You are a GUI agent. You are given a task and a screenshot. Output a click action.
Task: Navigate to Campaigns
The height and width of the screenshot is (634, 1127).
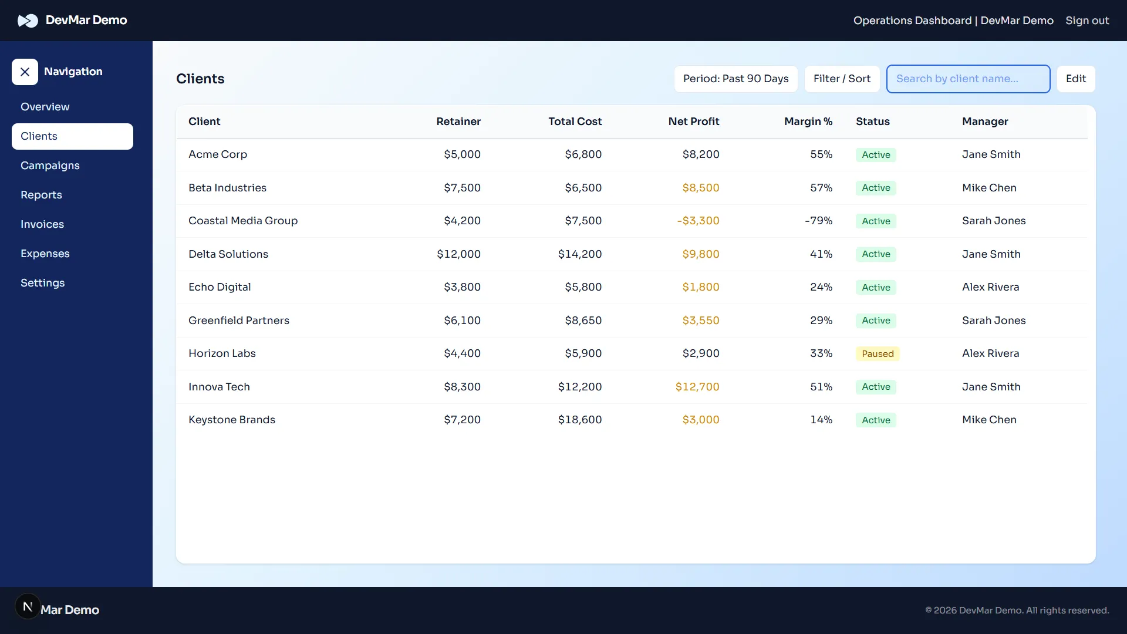coord(50,166)
